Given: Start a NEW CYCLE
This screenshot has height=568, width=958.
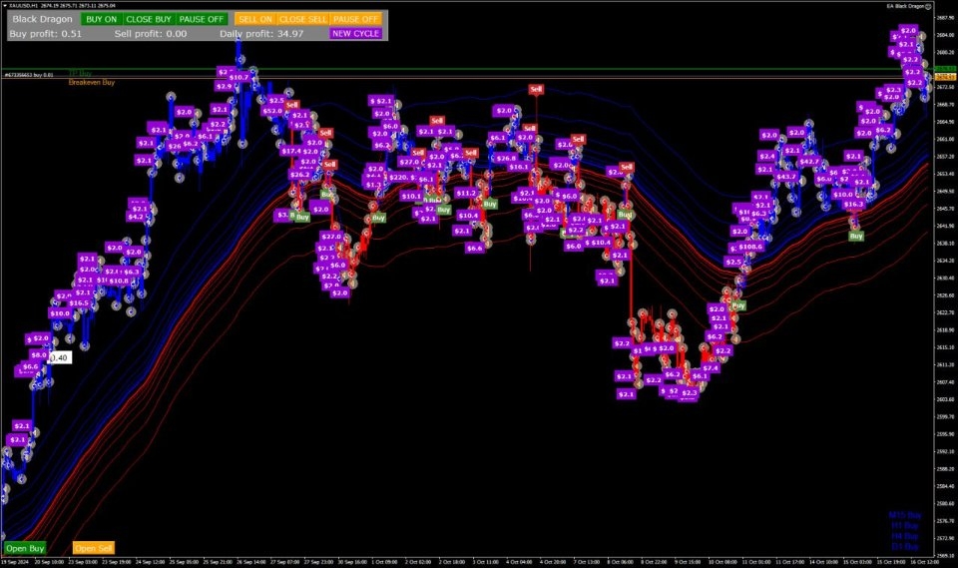Looking at the screenshot, I should (x=355, y=34).
